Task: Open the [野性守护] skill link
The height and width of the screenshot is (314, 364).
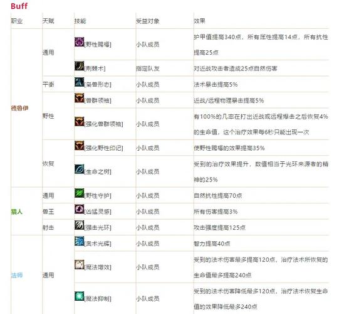Action: [x=98, y=196]
